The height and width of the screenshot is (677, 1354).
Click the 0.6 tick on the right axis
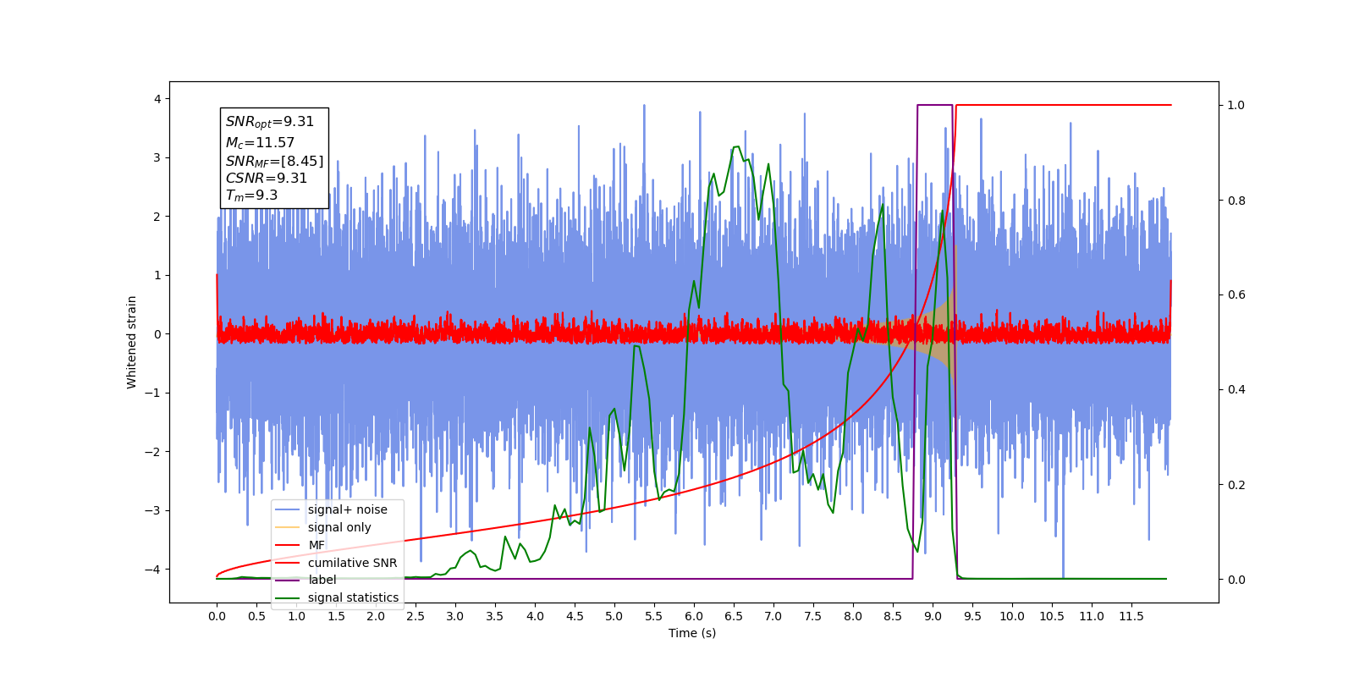[1236, 294]
